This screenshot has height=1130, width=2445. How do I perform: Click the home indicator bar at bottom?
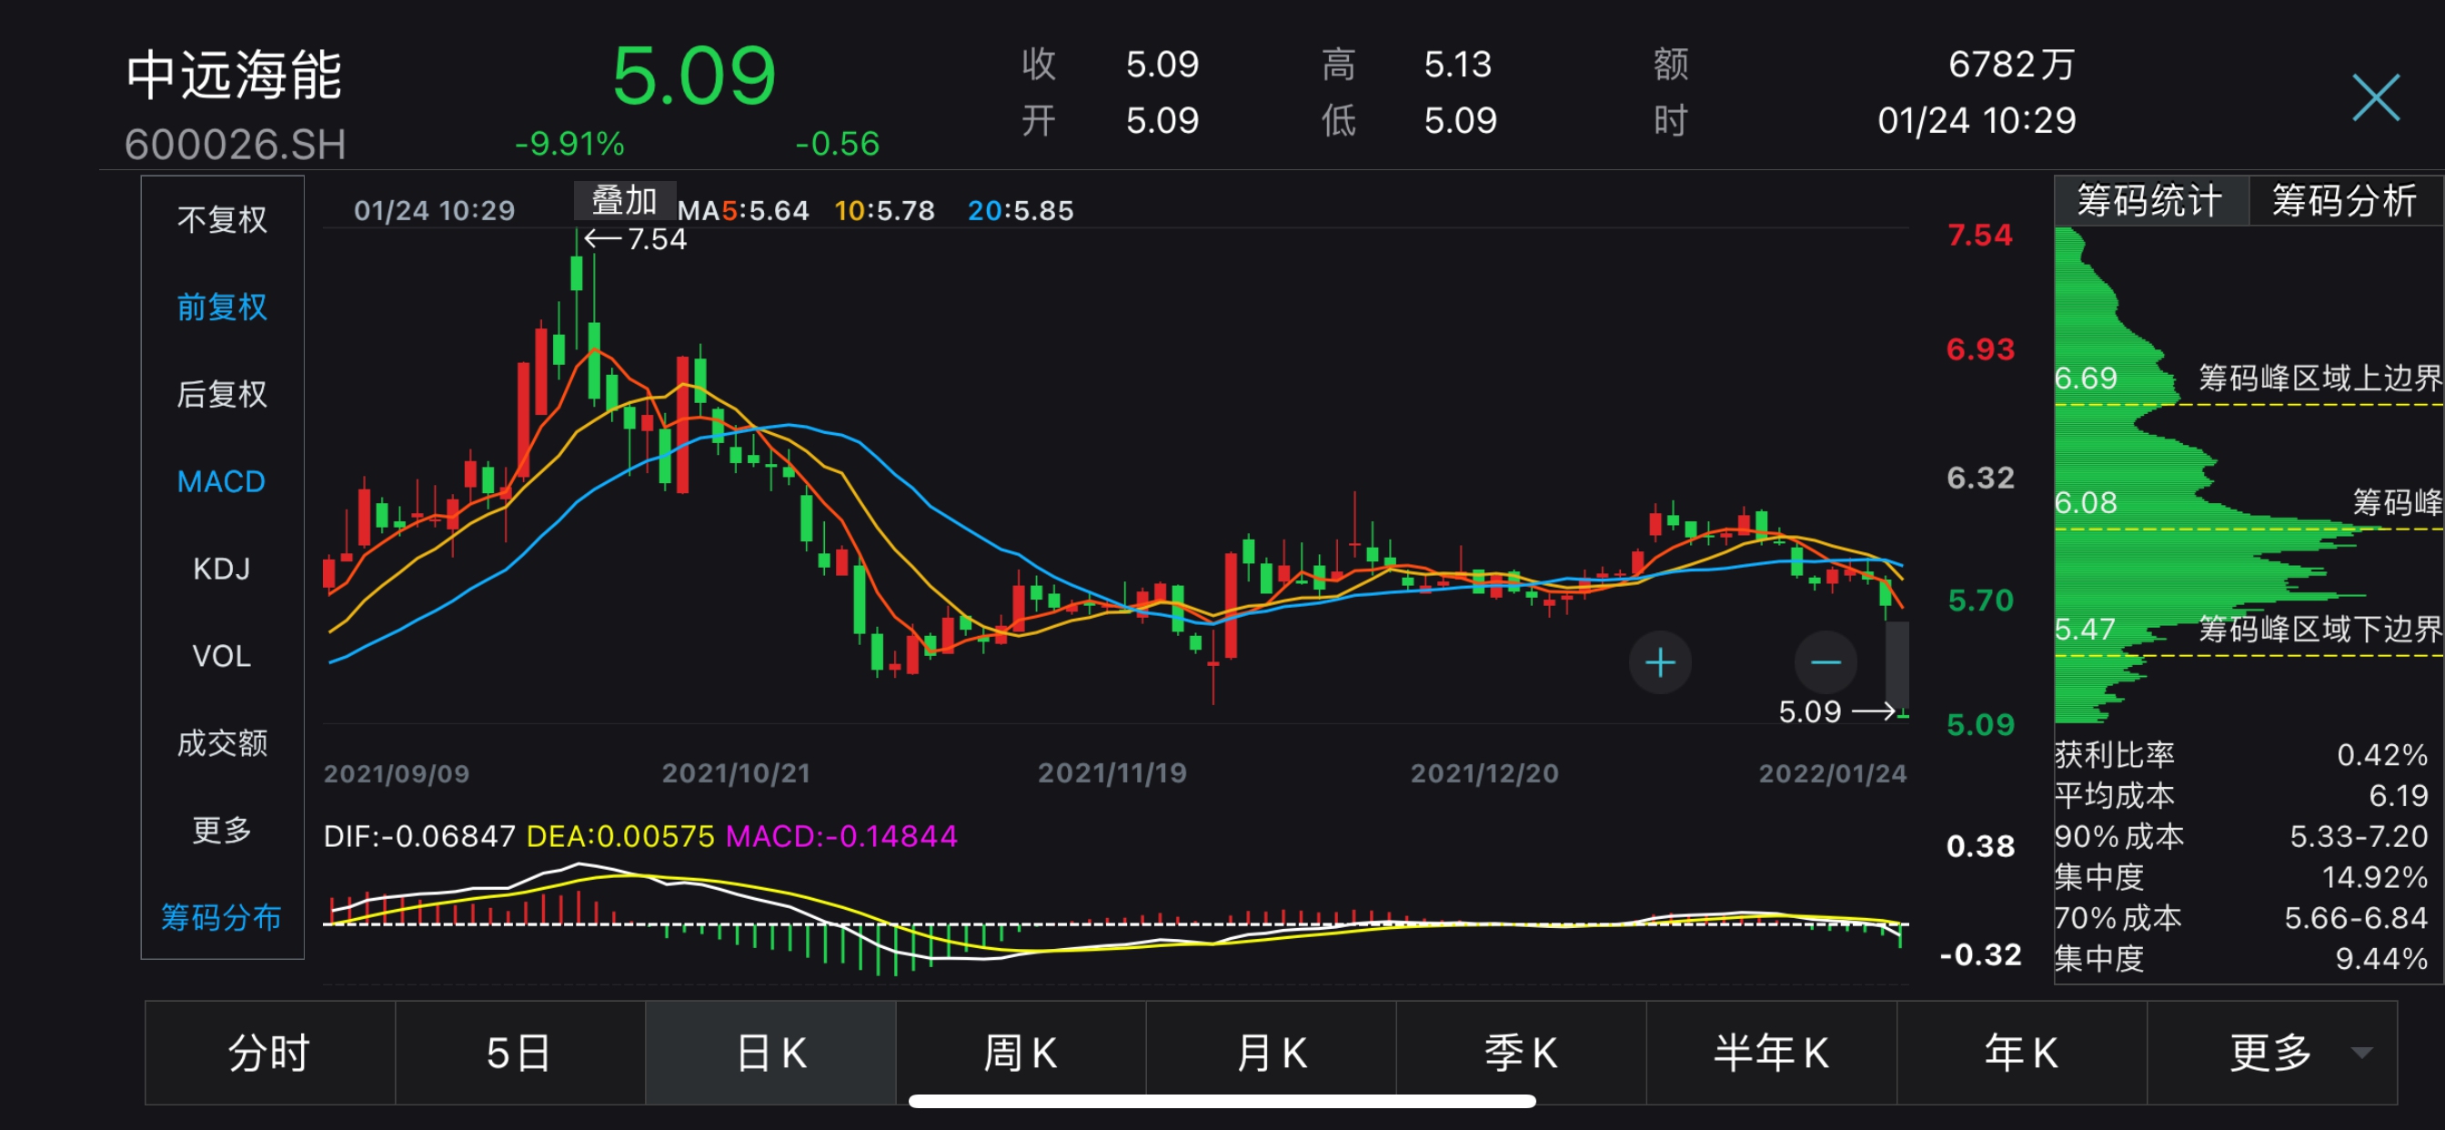click(x=1222, y=1101)
